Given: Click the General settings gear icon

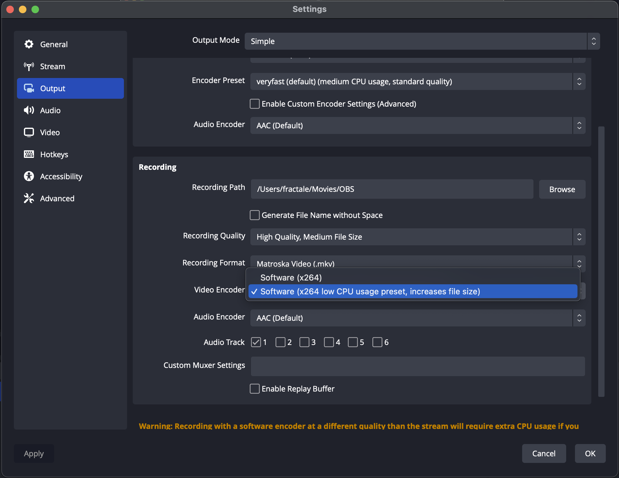Looking at the screenshot, I should pos(29,44).
